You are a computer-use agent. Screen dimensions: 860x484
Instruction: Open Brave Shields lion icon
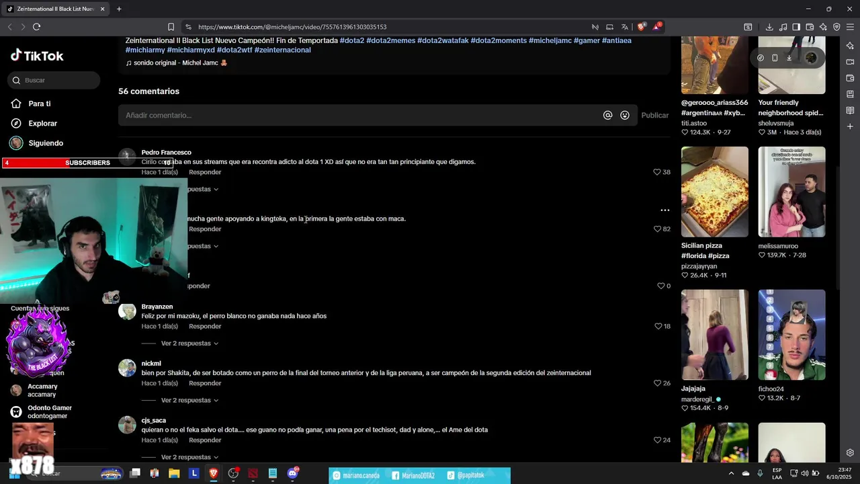[642, 27]
